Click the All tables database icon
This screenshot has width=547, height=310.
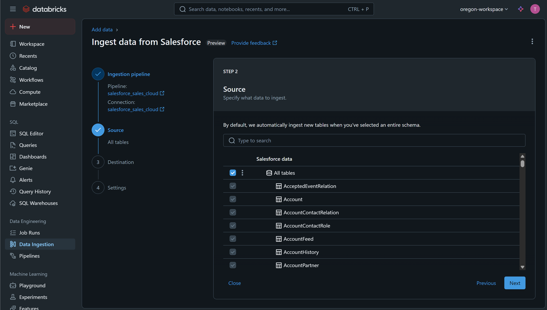[x=269, y=173]
